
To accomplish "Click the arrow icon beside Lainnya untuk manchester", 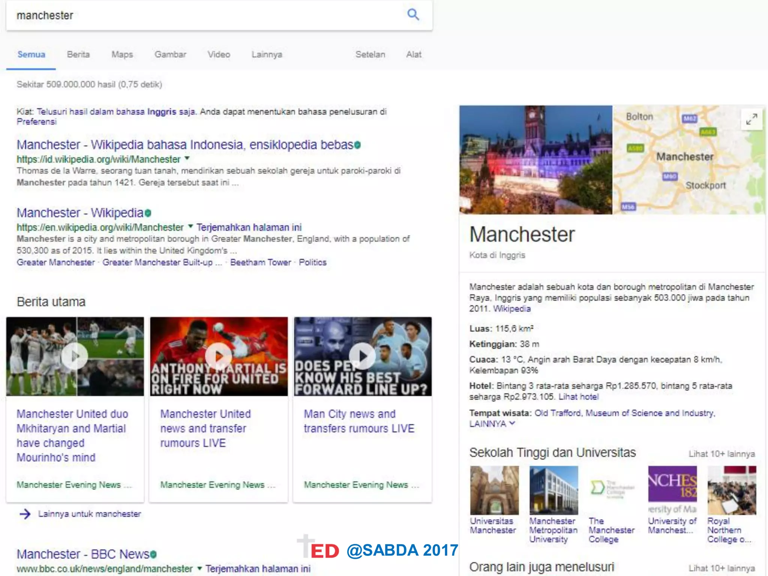I will point(25,514).
